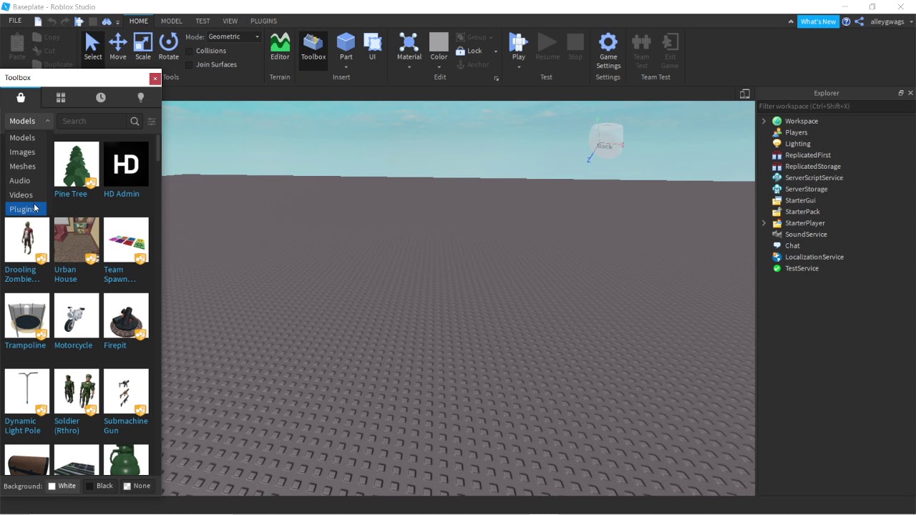Open the Part dropdown arrow
The height and width of the screenshot is (515, 916).
point(346,67)
